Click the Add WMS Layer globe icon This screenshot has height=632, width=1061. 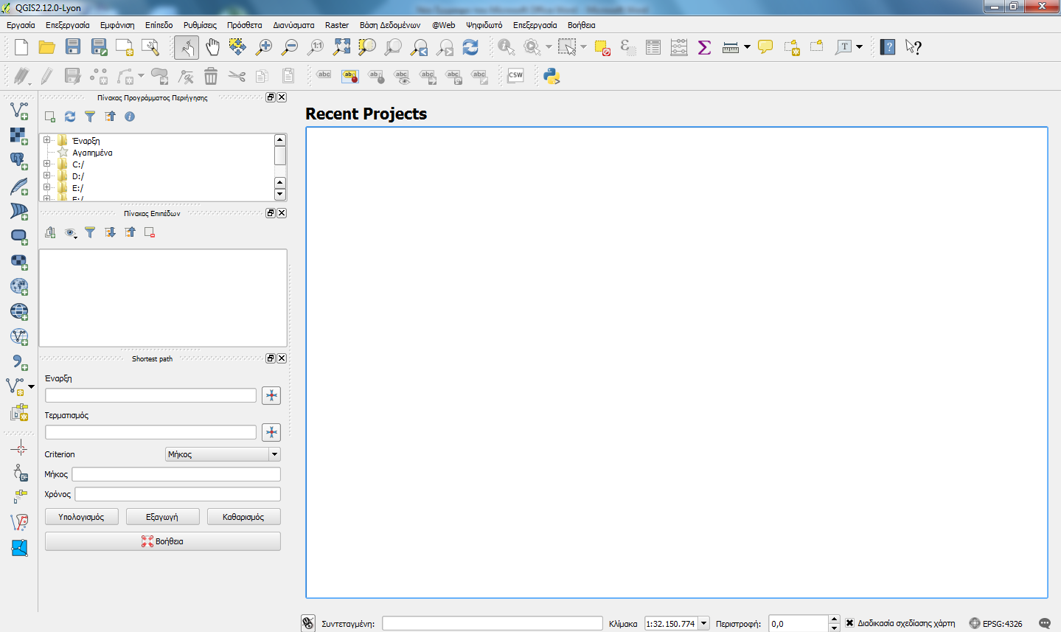[x=19, y=286]
